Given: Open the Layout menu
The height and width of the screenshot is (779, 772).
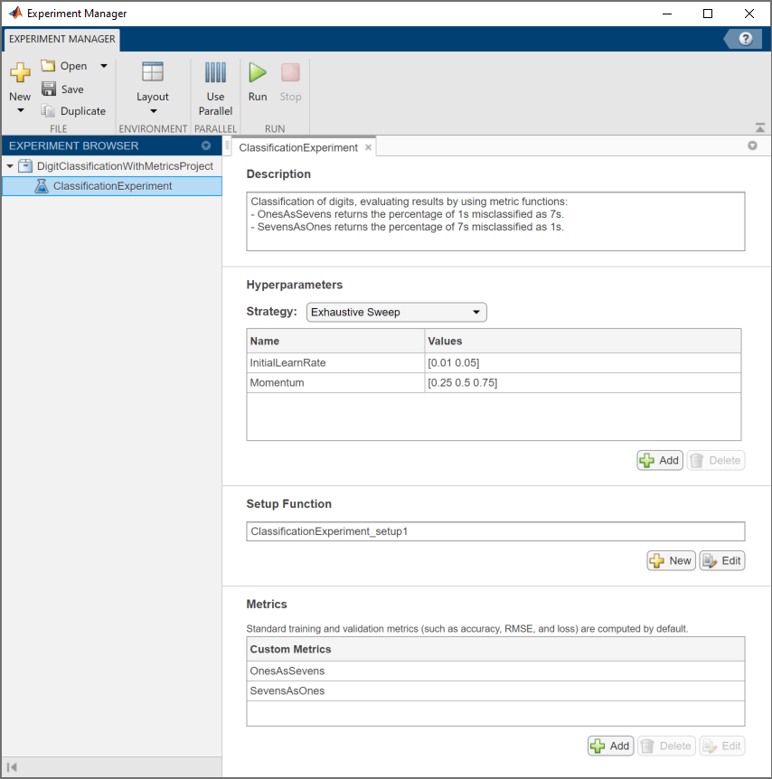Looking at the screenshot, I should tap(153, 87).
